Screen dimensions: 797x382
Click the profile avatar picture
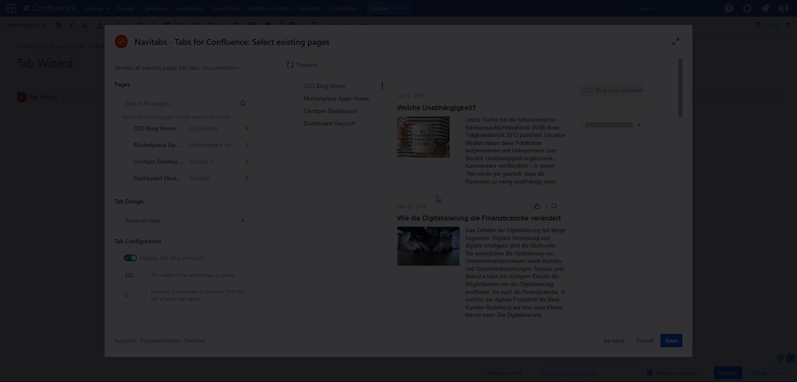[x=784, y=8]
